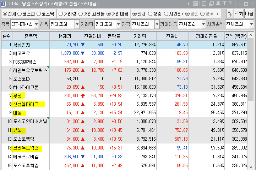Select the highlighted 신성델타테크 stock name
Viewport: 256px width, 170px height.
(26, 104)
